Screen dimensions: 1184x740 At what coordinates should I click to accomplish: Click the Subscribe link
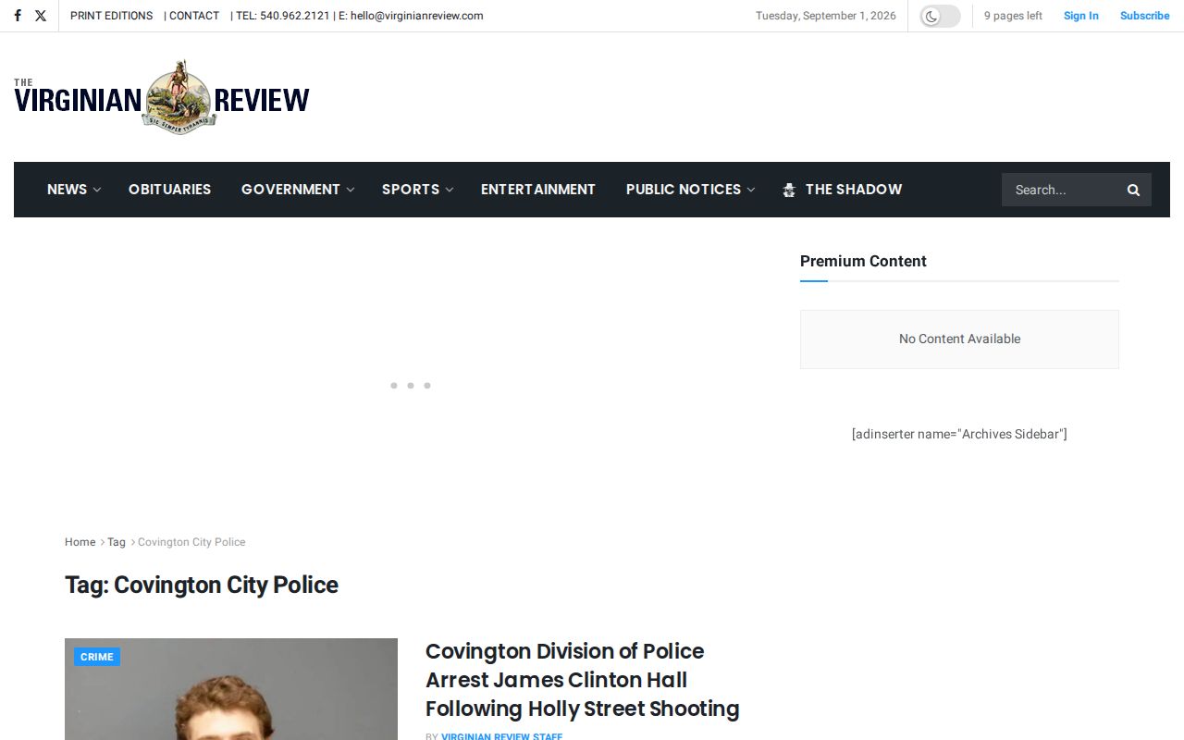point(1145,16)
